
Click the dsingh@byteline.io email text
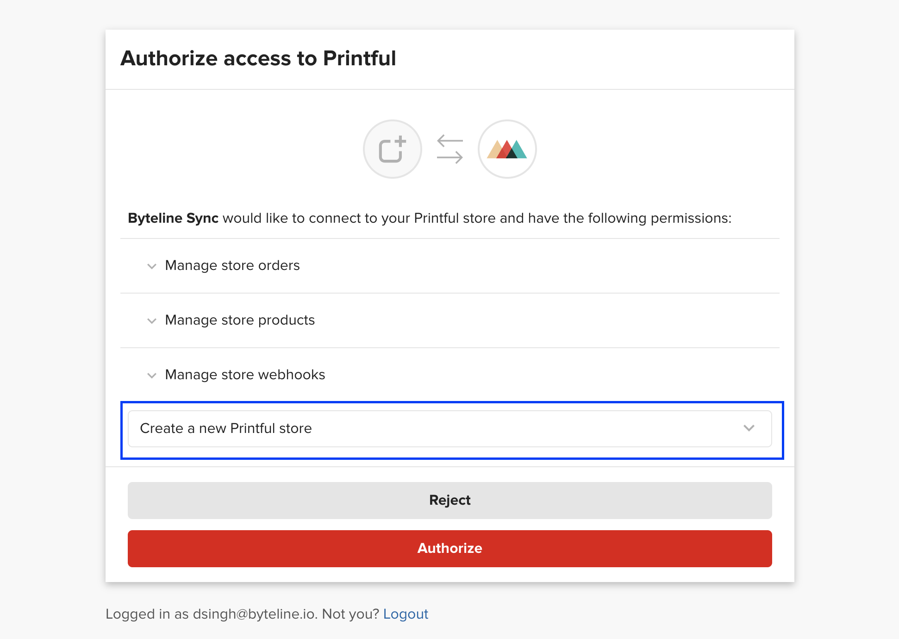point(254,614)
